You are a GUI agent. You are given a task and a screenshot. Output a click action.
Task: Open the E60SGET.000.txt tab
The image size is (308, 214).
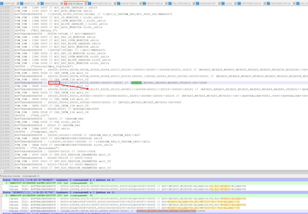click(129, 4)
